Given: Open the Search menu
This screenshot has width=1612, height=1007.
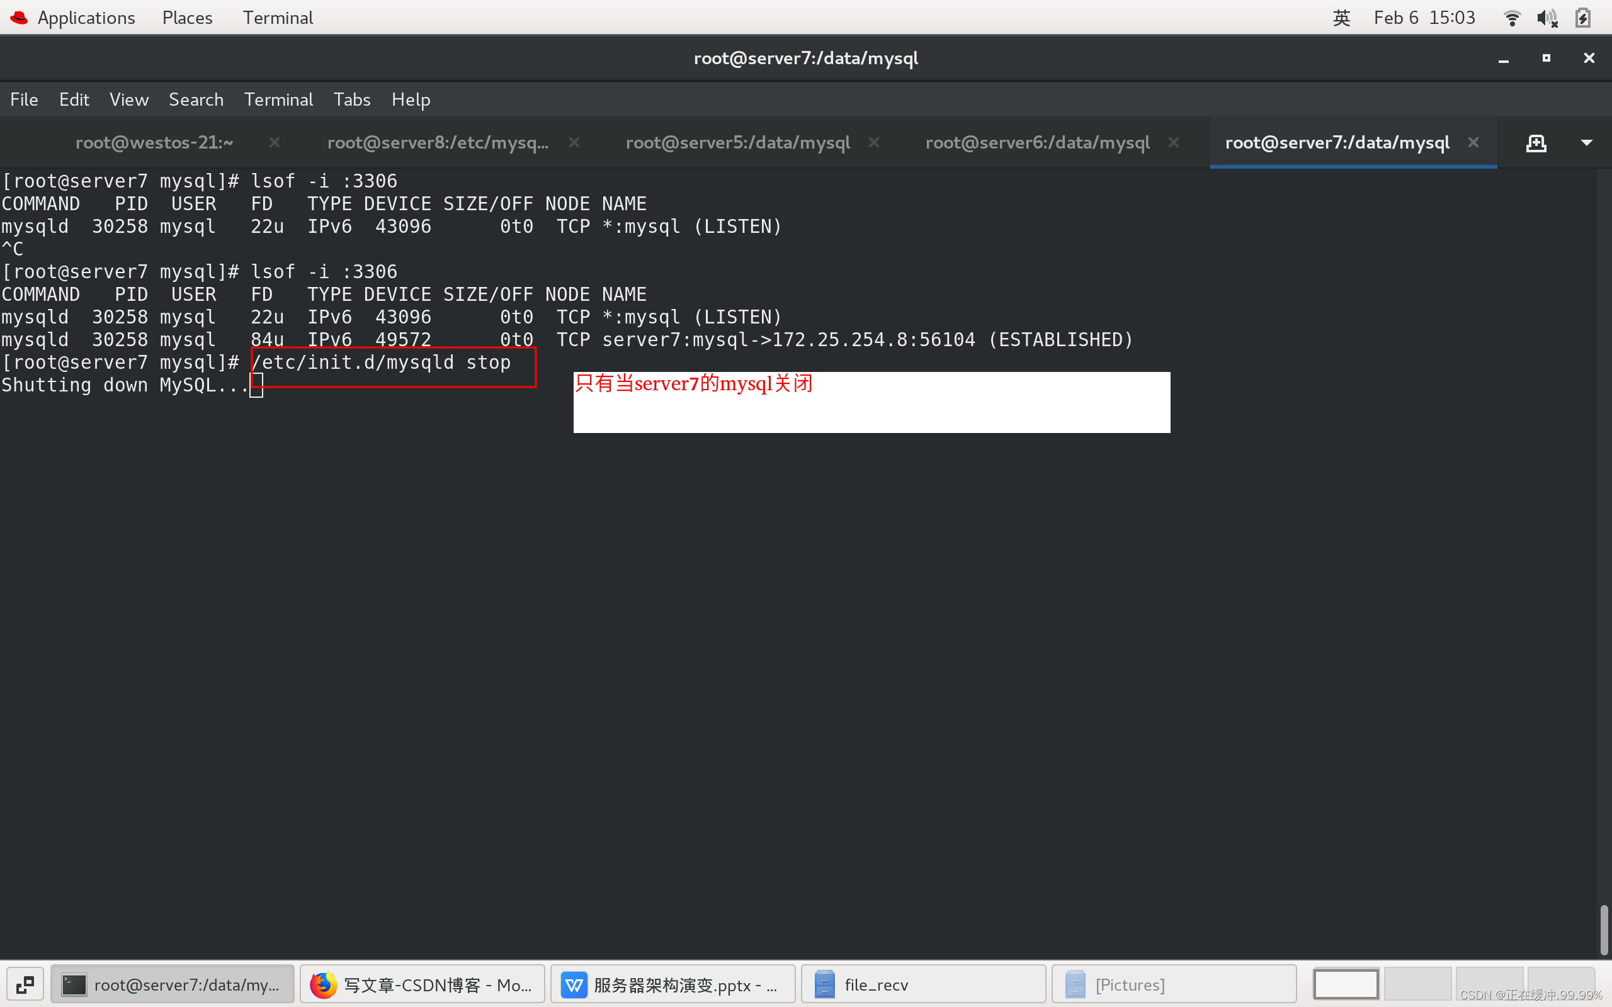Looking at the screenshot, I should pos(196,100).
